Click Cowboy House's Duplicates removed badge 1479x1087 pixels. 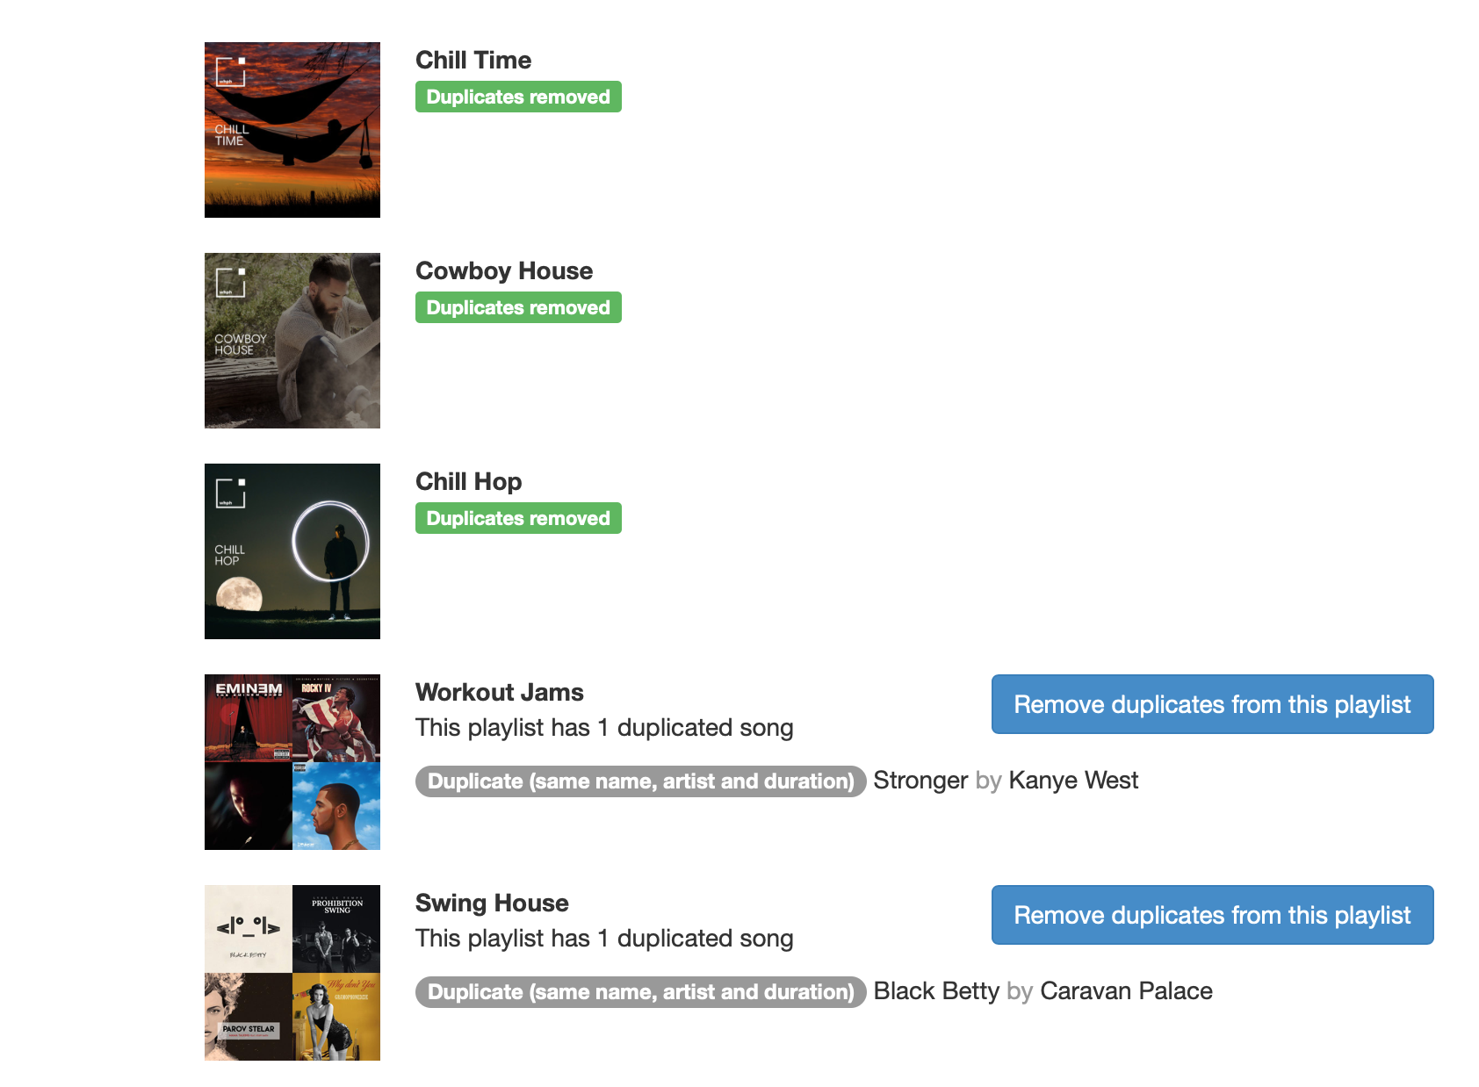click(518, 307)
